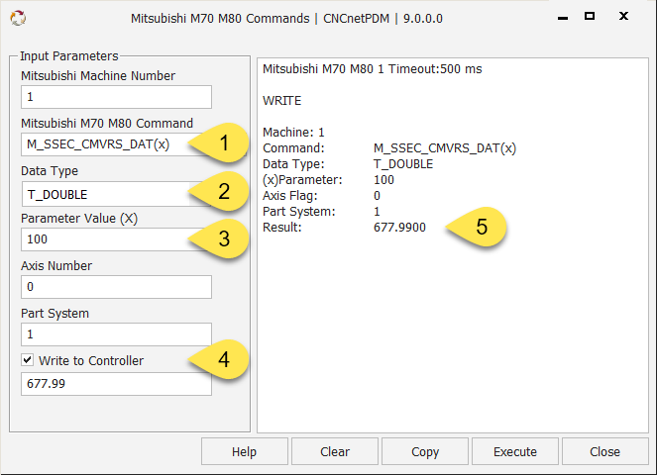Toggle the Write to Controller checkbox
The height and width of the screenshot is (475, 657).
point(27,360)
